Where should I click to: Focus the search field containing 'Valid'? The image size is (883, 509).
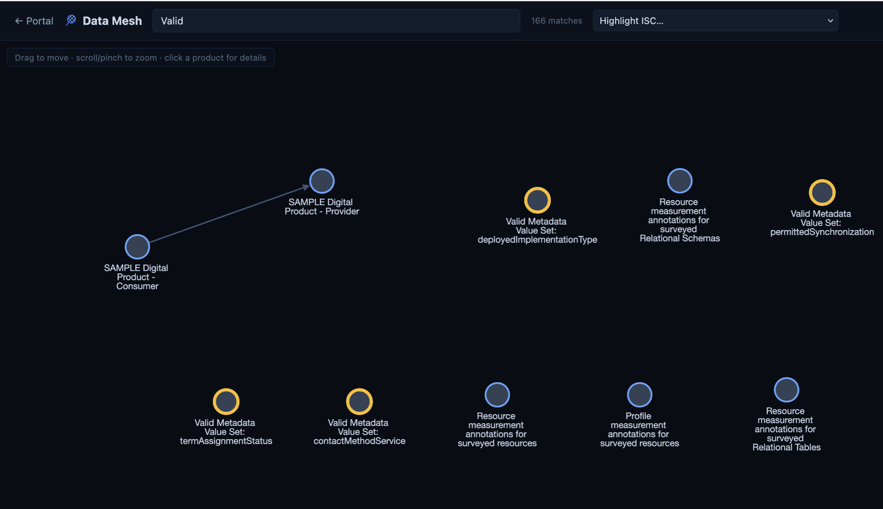pyautogui.click(x=336, y=21)
